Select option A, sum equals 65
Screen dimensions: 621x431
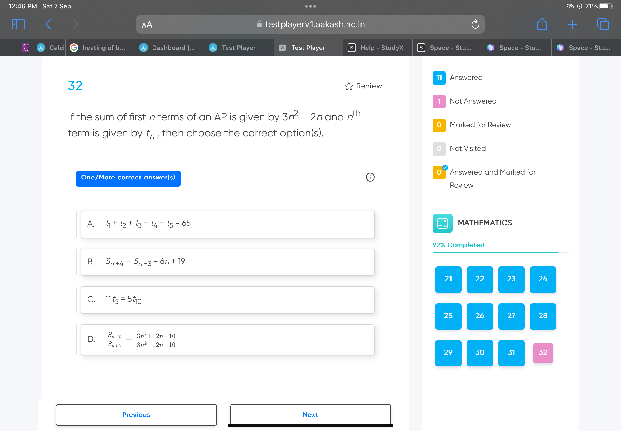click(227, 224)
